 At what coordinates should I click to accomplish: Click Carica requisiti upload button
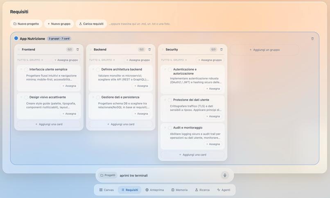pyautogui.click(x=91, y=24)
